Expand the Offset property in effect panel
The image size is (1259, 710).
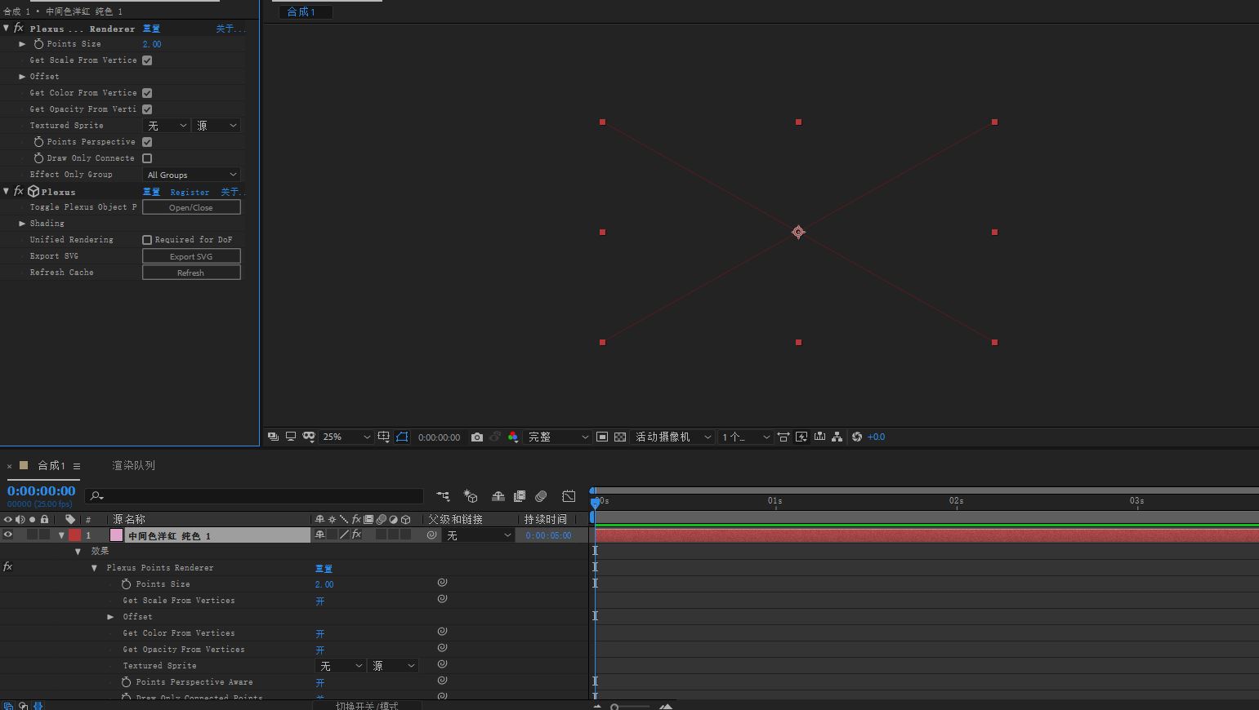click(x=22, y=77)
